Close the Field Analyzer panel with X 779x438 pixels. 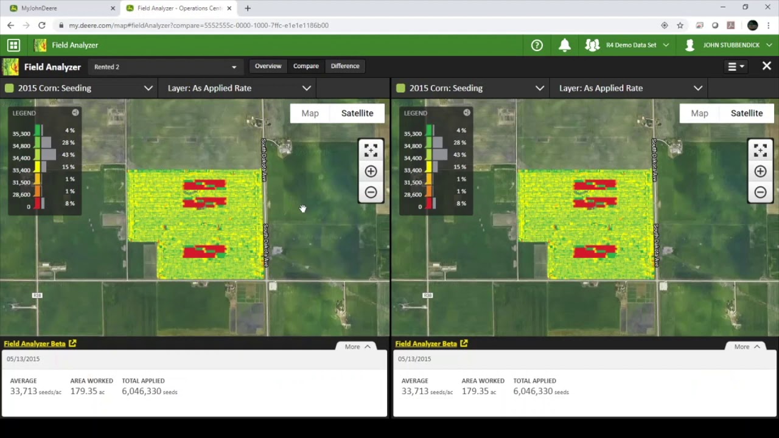(767, 66)
